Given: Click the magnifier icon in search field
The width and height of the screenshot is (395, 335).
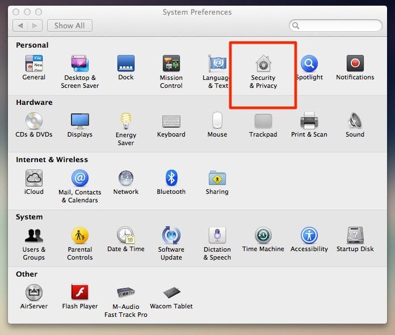Looking at the screenshot, I should pos(296,26).
